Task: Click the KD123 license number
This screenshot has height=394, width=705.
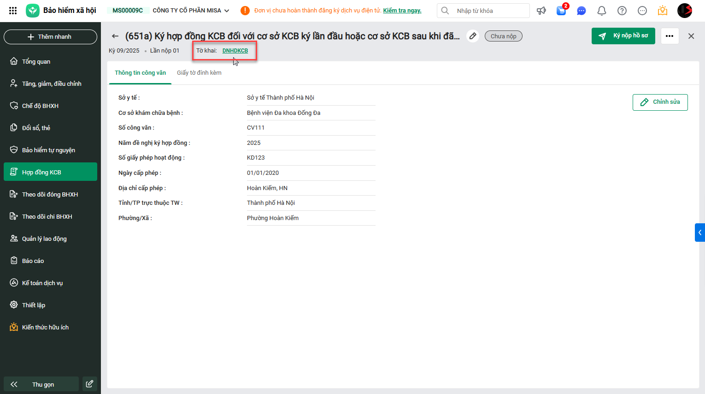Action: [256, 158]
